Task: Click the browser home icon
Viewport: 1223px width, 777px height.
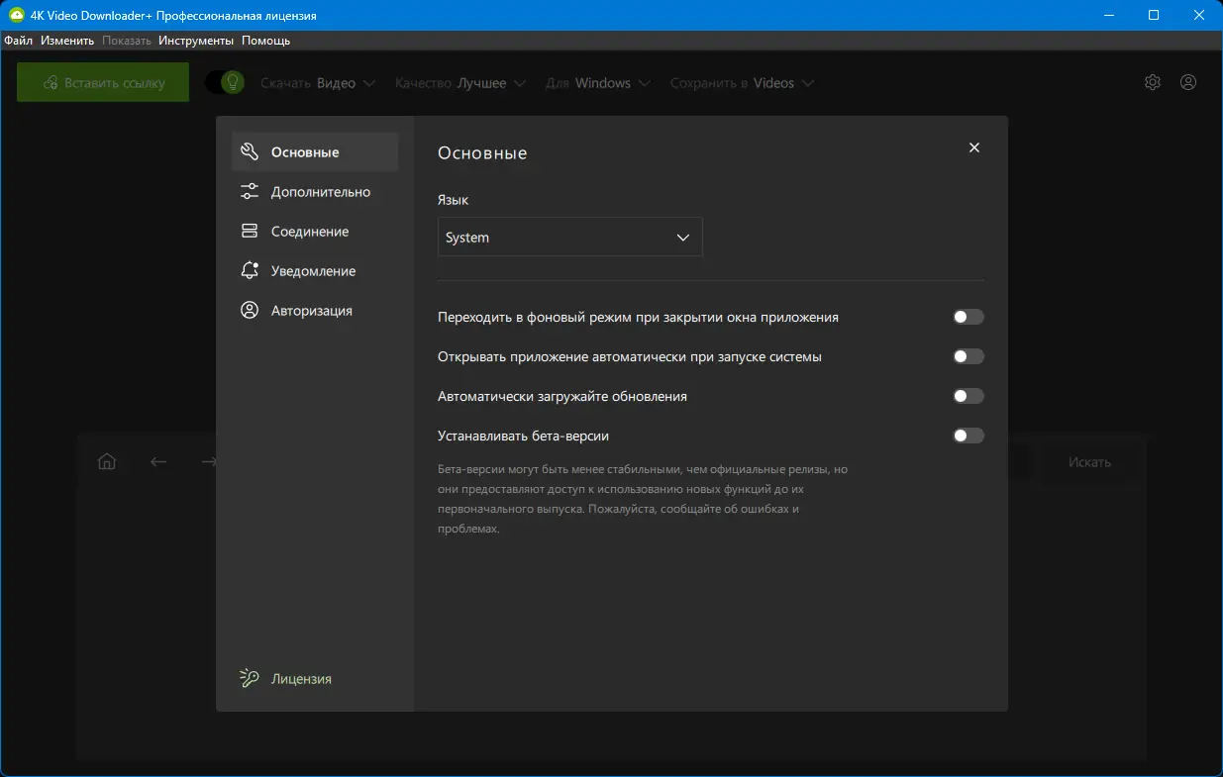Action: click(x=107, y=462)
